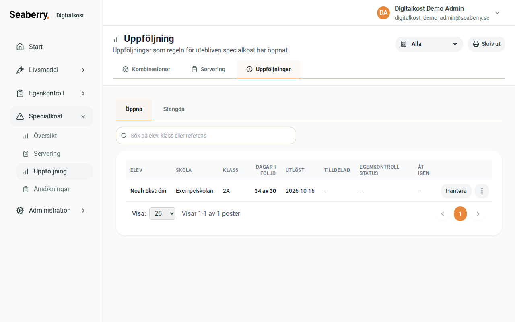Go to previous page arrow
Viewport: 515px width, 322px height.
443,214
